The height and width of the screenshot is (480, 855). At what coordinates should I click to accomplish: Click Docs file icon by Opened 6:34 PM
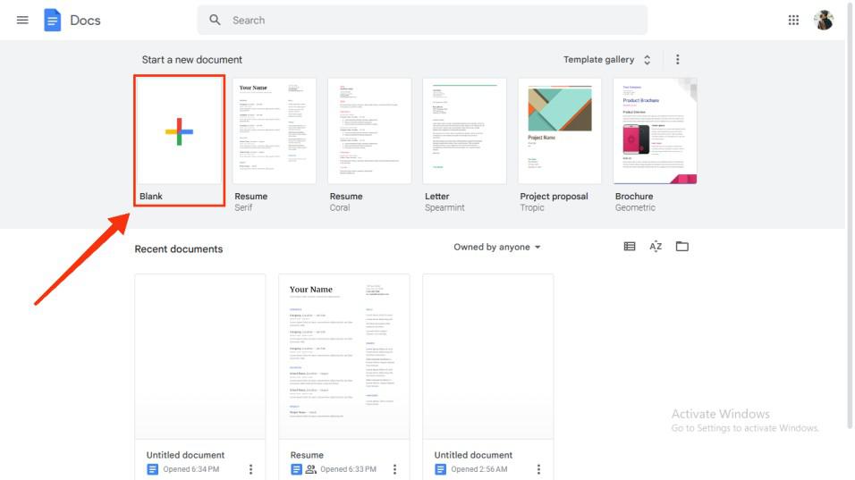click(152, 469)
